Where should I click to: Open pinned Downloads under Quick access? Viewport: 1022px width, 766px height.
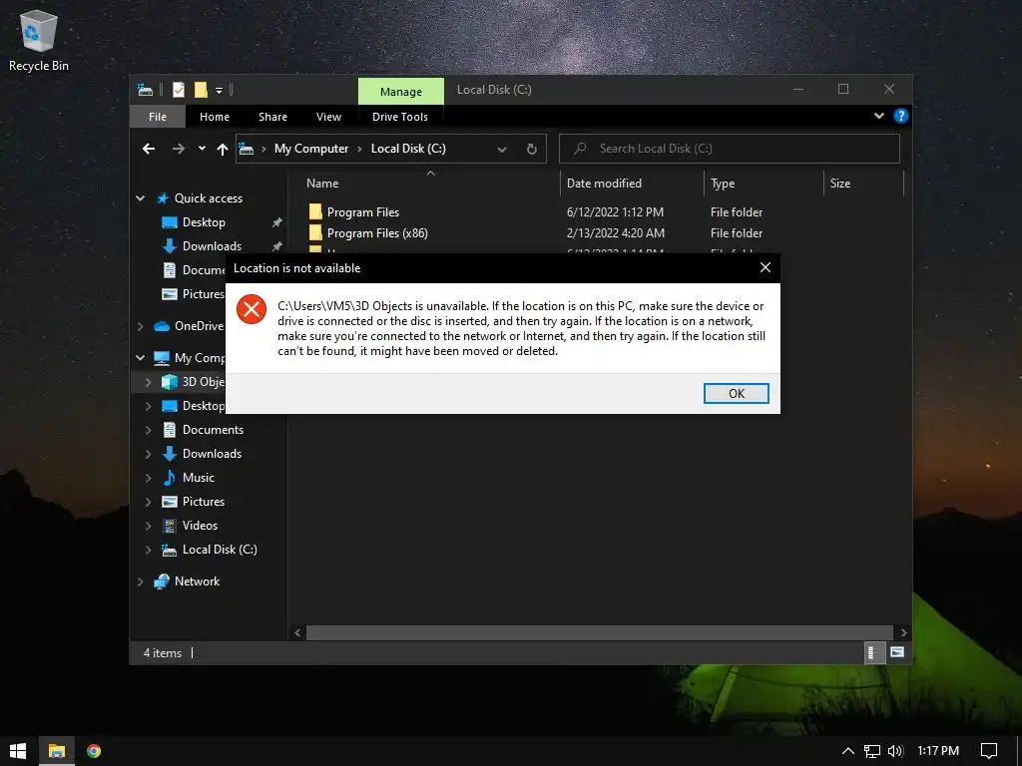pos(212,246)
